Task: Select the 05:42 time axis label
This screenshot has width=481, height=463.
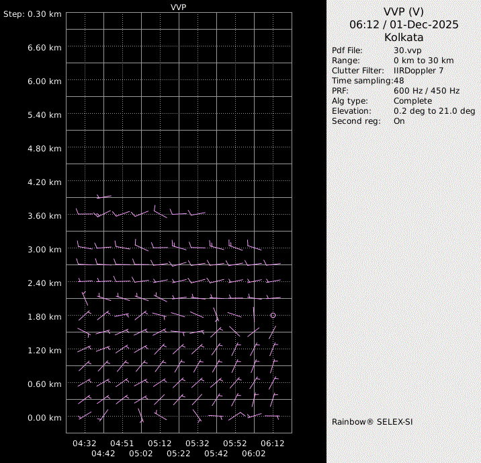Action: tap(216, 454)
